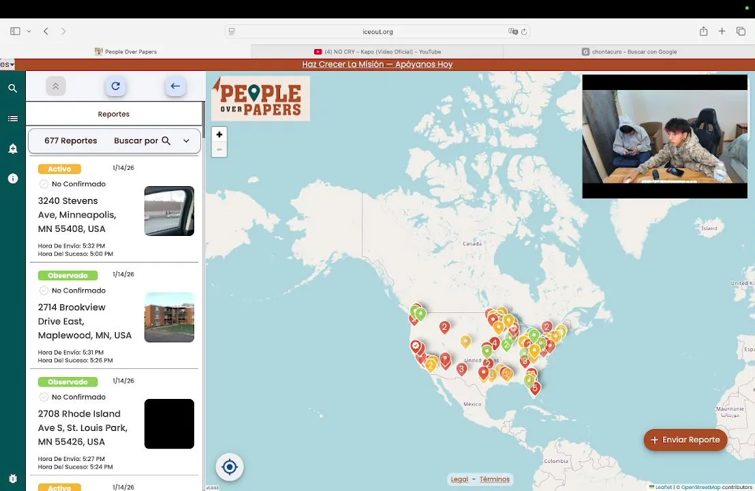Screen dimensions: 755x491
Task: Click the picture-in-picture video overlay
Action: pyautogui.click(x=664, y=136)
